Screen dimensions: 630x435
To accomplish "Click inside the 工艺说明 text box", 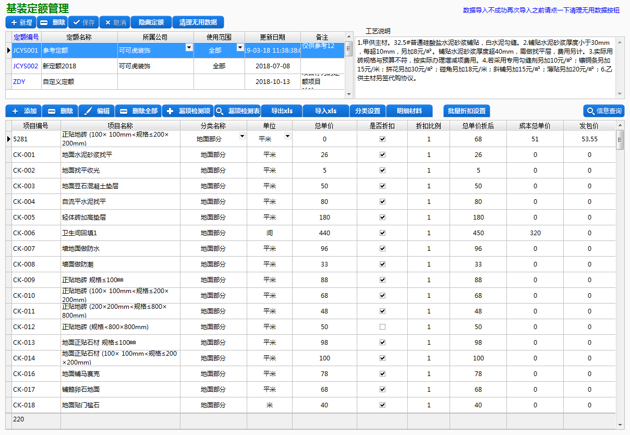I will (x=486, y=68).
